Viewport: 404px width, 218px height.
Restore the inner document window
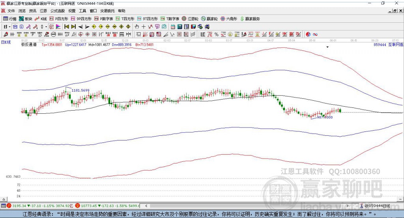click(395, 11)
